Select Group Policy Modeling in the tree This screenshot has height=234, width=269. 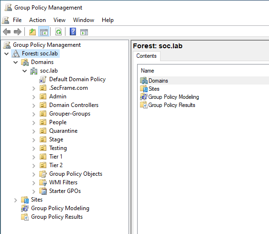pos(60,208)
